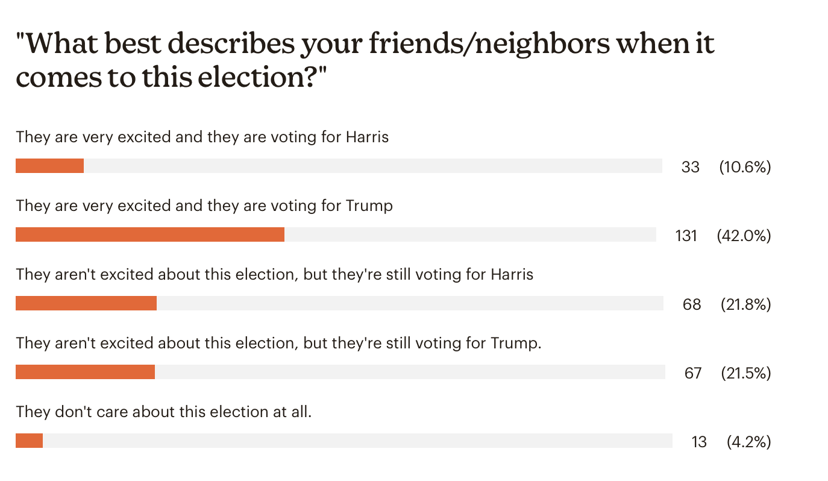Click the vote count 68
The width and height of the screenshot is (828, 481).
pyautogui.click(x=692, y=304)
